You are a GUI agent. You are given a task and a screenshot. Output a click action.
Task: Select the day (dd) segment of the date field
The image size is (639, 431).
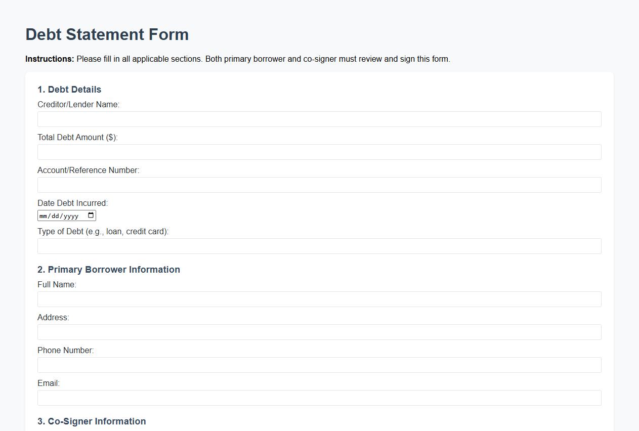point(56,215)
